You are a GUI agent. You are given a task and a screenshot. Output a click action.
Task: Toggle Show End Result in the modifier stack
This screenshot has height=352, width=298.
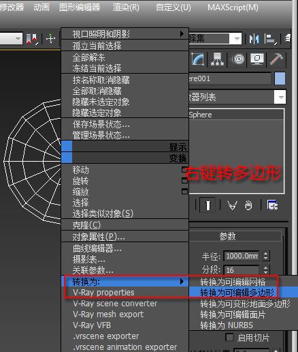coord(208,205)
